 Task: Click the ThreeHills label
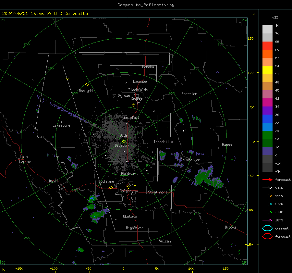pos(163,142)
